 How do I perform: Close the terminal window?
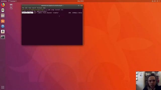coord(82,5)
